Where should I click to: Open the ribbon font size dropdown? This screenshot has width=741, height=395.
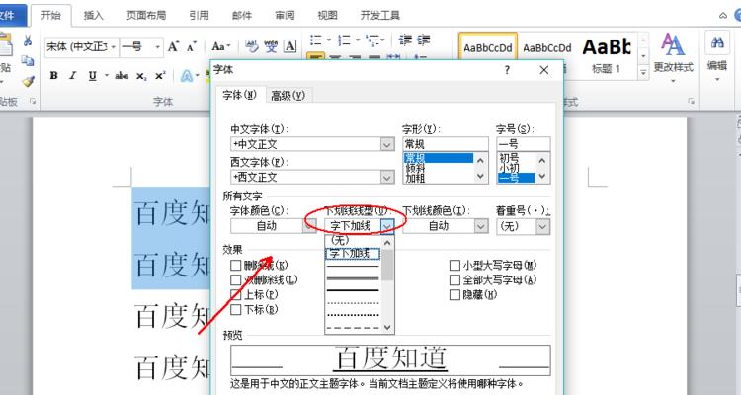pos(157,47)
